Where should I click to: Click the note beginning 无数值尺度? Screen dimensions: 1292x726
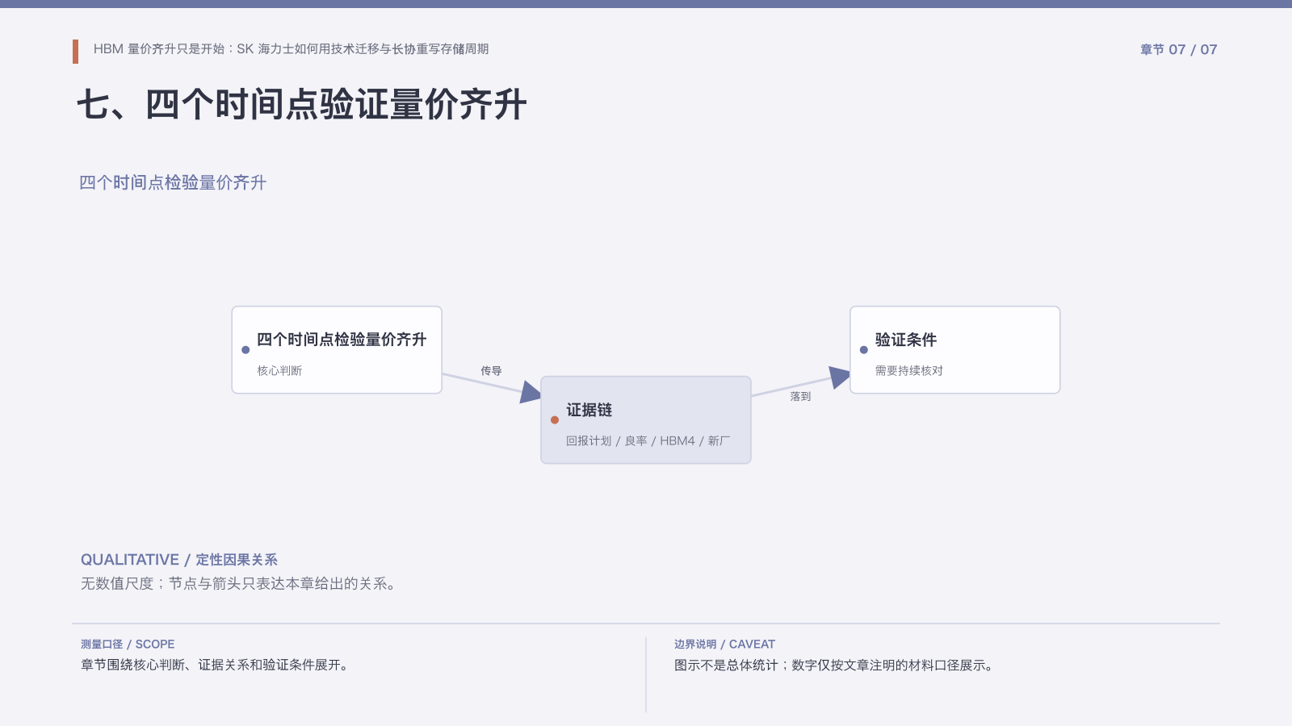tap(240, 583)
